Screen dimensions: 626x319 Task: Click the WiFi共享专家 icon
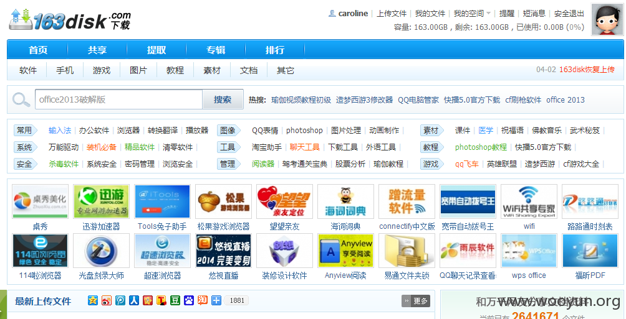529,201
